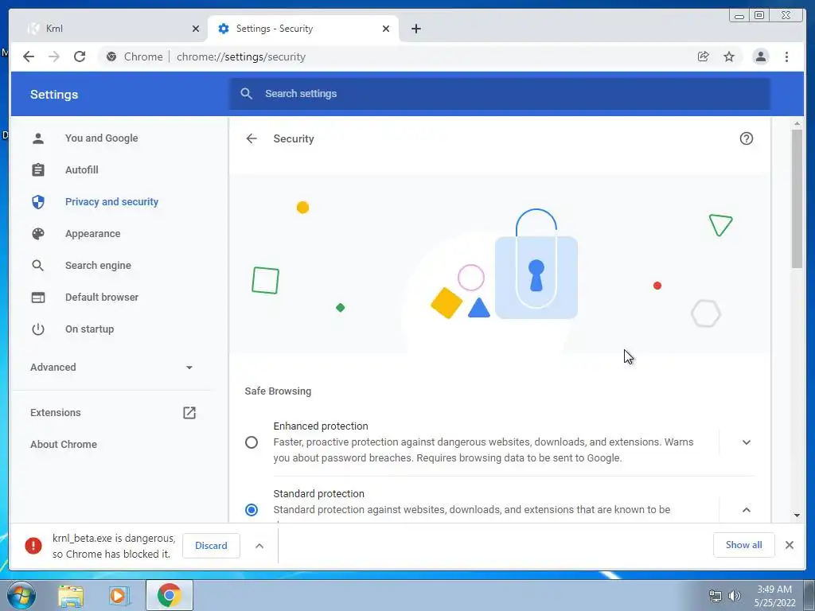Reload the page with the refresh icon
Screen dimensions: 815x611
tap(80, 56)
